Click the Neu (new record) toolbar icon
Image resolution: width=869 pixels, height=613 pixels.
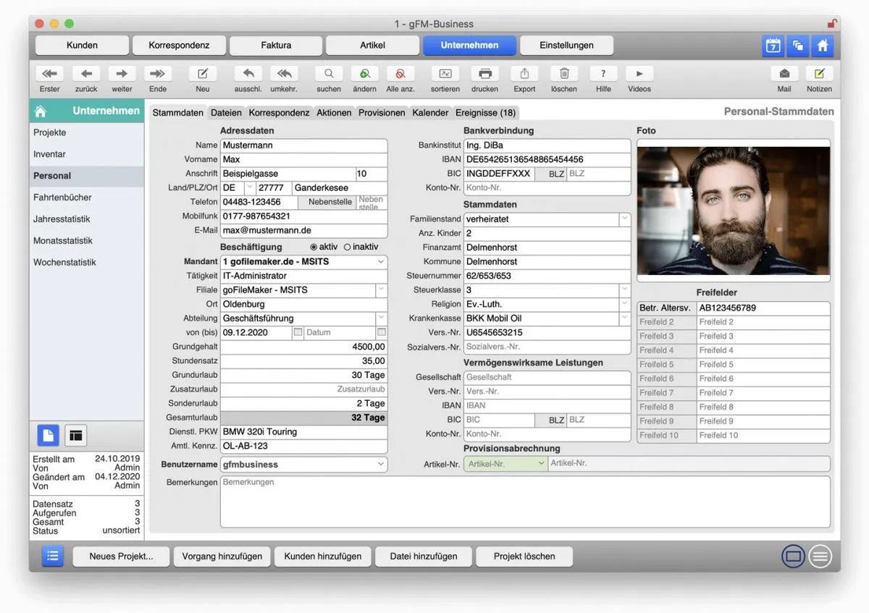click(203, 74)
